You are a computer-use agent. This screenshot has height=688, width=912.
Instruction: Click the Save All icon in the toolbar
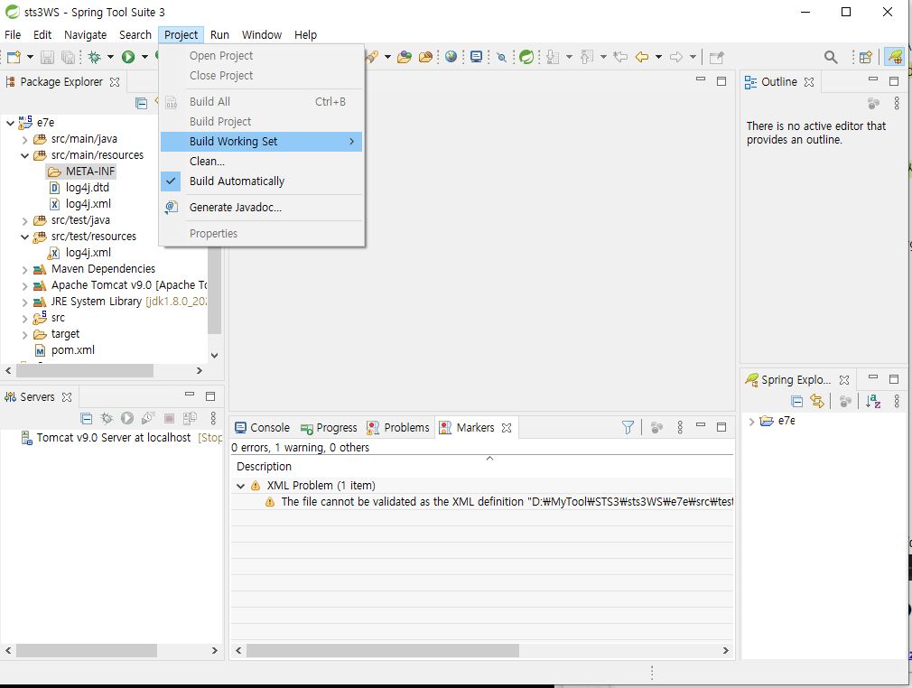(x=68, y=57)
